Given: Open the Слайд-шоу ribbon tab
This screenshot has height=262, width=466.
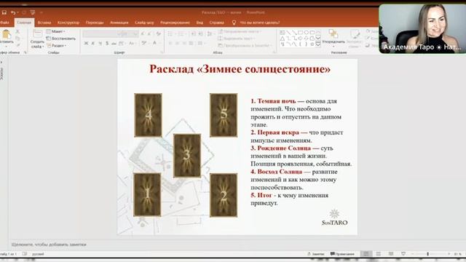Looking at the screenshot, I should [144, 23].
